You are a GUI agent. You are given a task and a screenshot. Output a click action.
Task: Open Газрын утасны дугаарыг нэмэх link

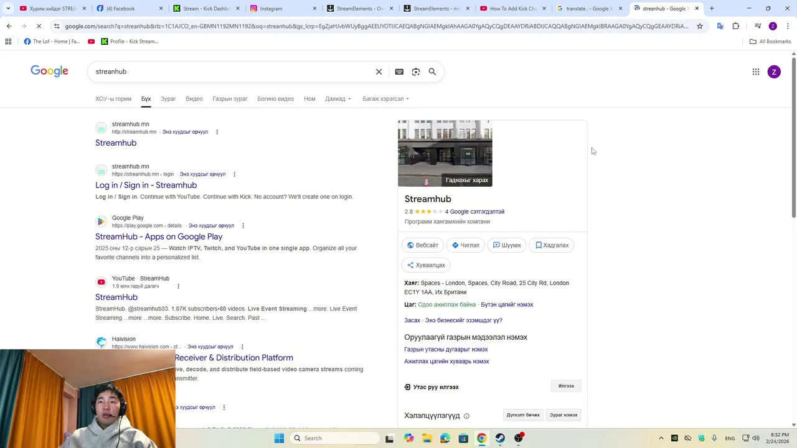pos(446,350)
